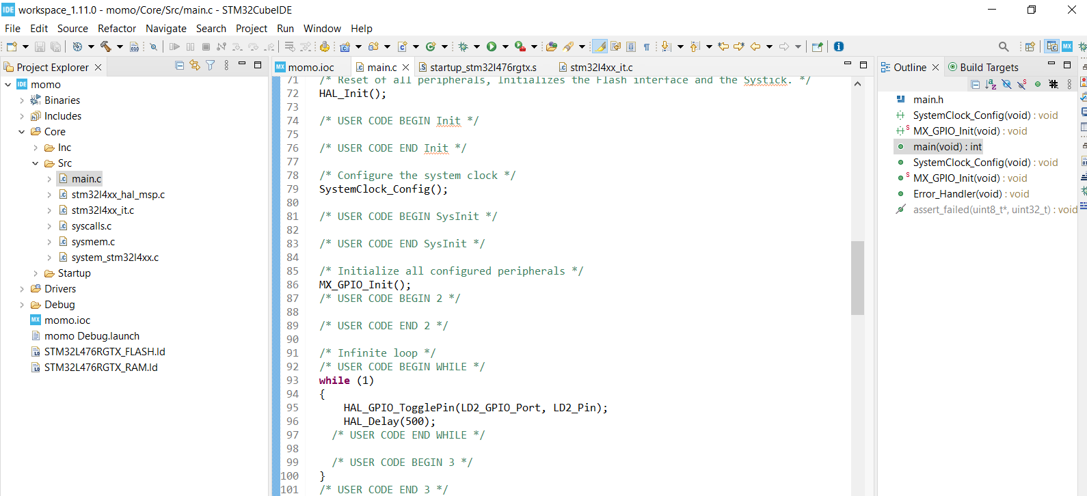Toggle Mark Occurrences highlighter icon

pos(600,46)
